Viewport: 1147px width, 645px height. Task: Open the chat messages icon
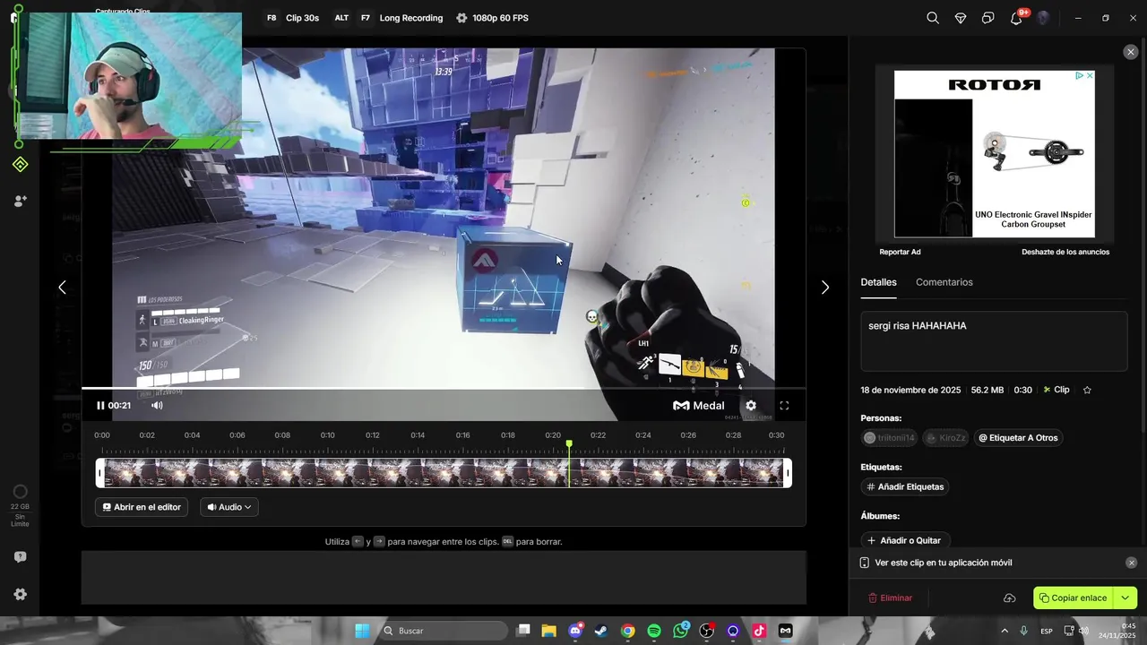987,18
